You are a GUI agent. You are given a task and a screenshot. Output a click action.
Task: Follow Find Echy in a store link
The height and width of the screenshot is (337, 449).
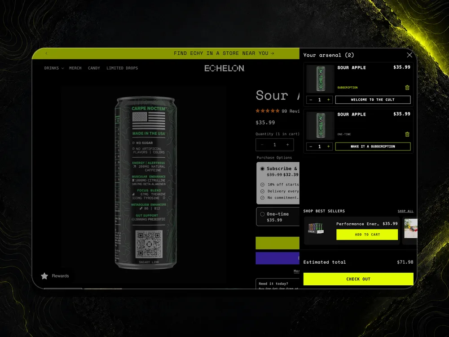point(224,53)
